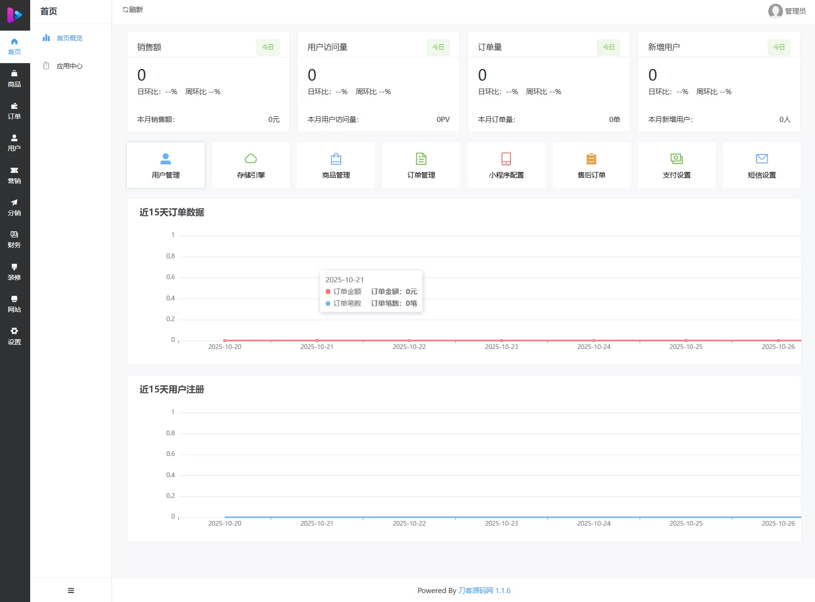
Task: Select 首页概览 menu item
Action: (69, 38)
